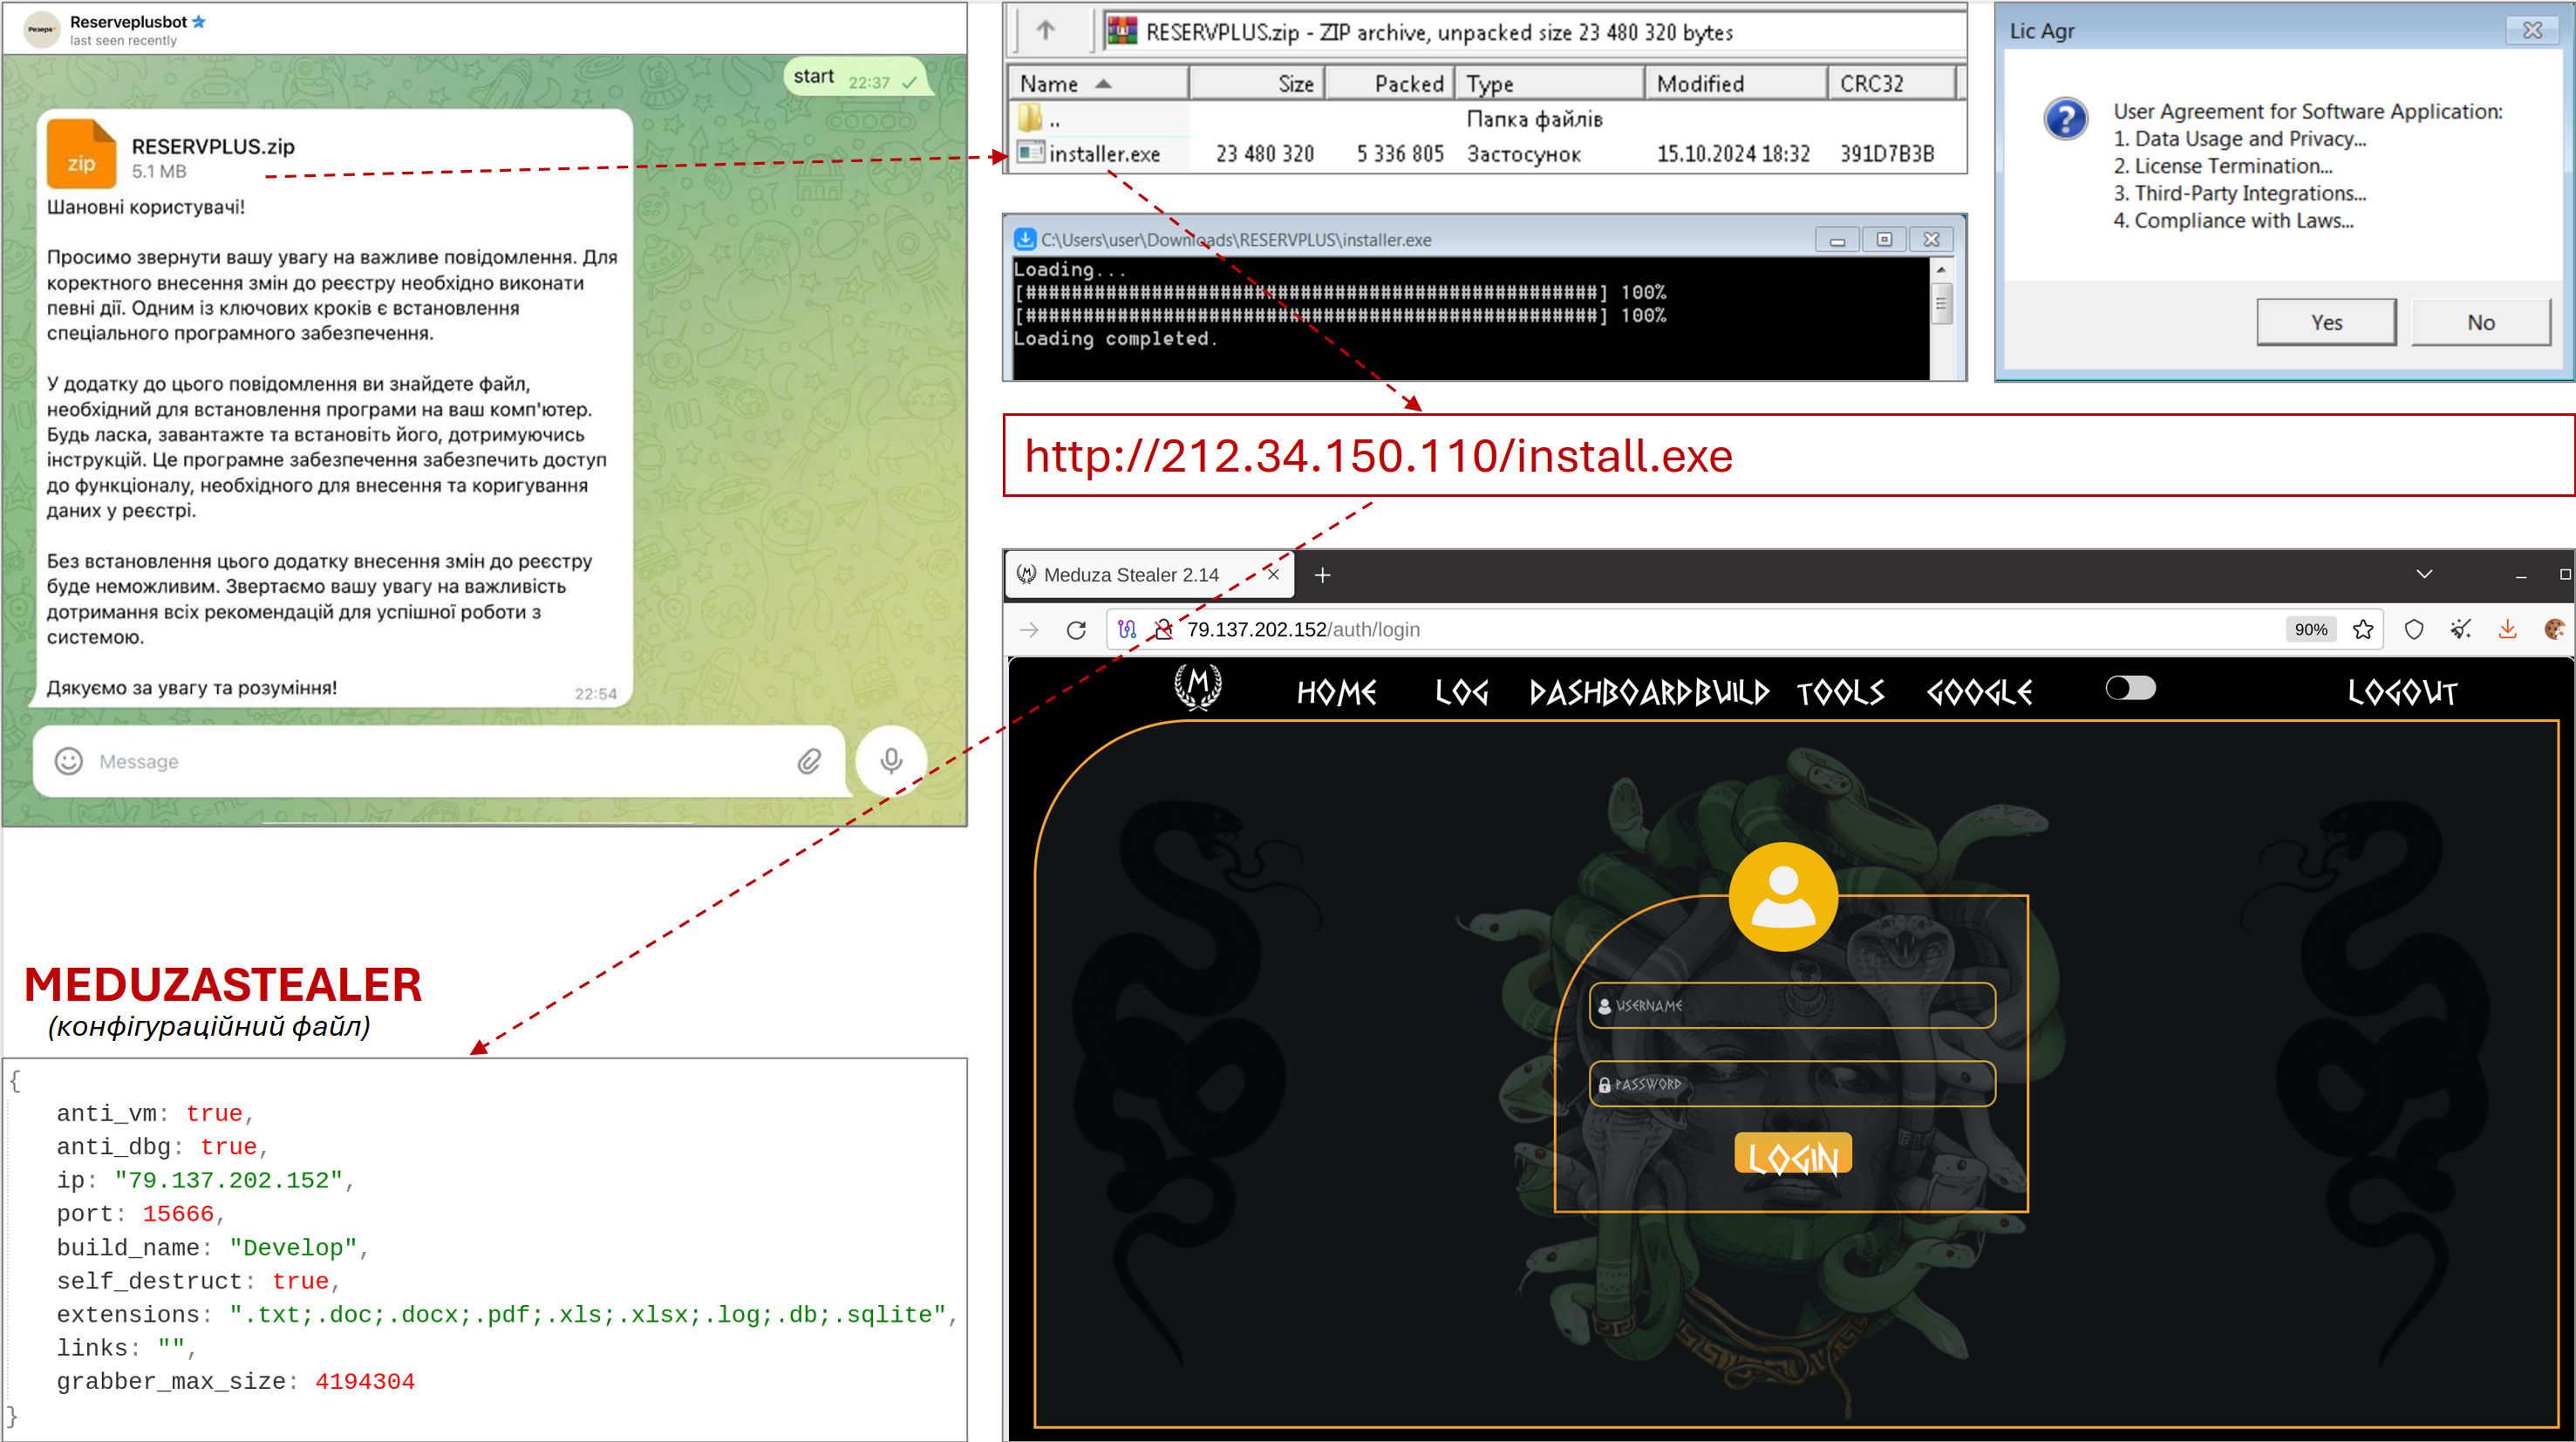Reload the page with the browser refresh icon
The height and width of the screenshot is (1442, 2576).
coord(1076,629)
